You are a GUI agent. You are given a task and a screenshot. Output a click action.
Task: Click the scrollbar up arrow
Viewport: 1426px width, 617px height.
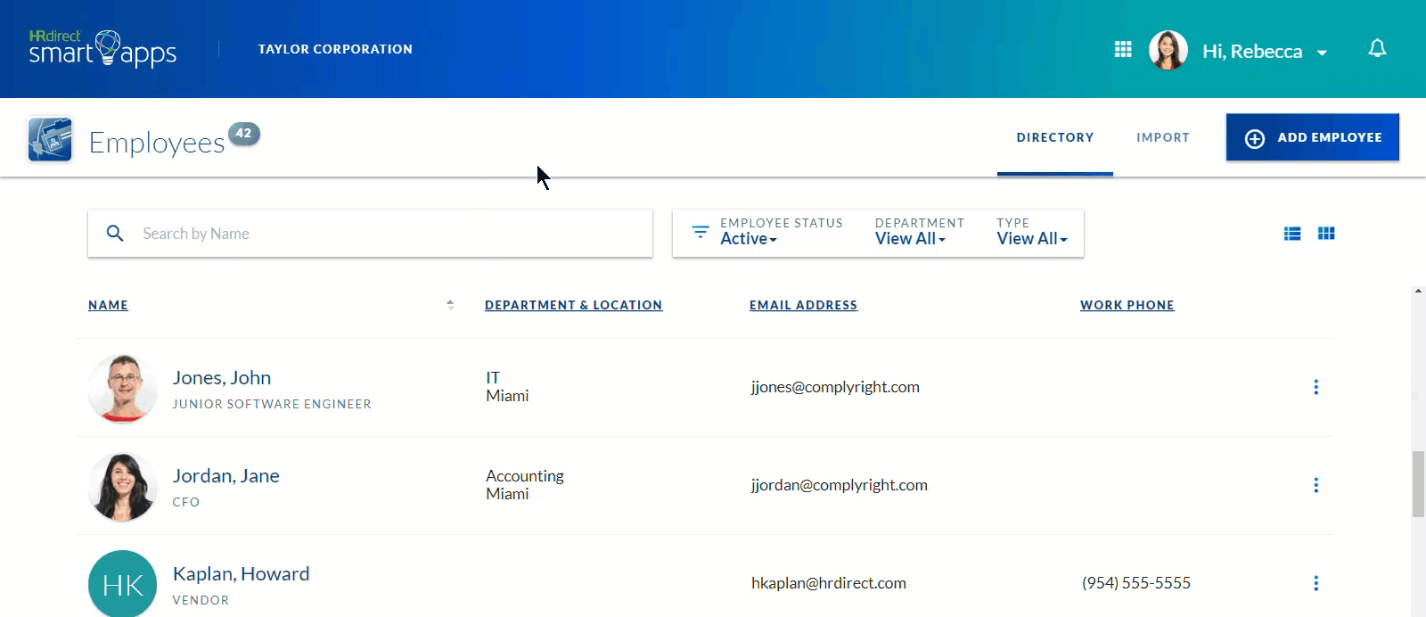coord(1418,291)
